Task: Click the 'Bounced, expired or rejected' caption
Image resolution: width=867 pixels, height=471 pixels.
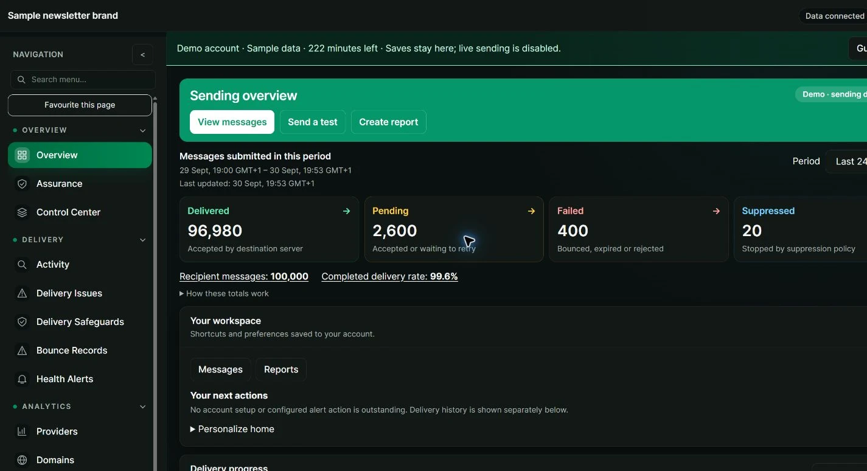Action: pyautogui.click(x=610, y=248)
